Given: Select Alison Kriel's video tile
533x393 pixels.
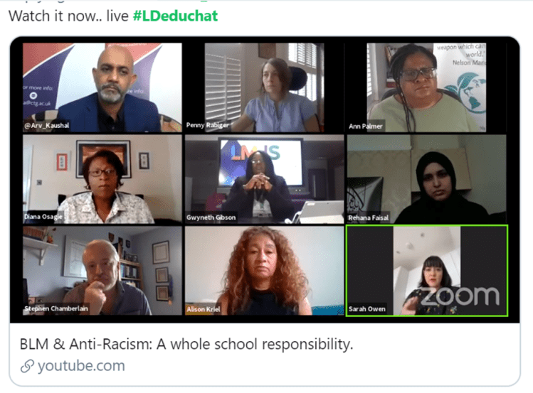Looking at the screenshot, I should (x=265, y=271).
